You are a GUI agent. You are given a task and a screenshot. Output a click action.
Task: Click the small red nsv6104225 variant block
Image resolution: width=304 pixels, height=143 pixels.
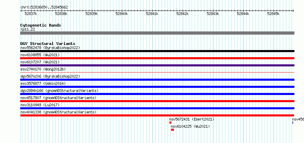click(172, 130)
